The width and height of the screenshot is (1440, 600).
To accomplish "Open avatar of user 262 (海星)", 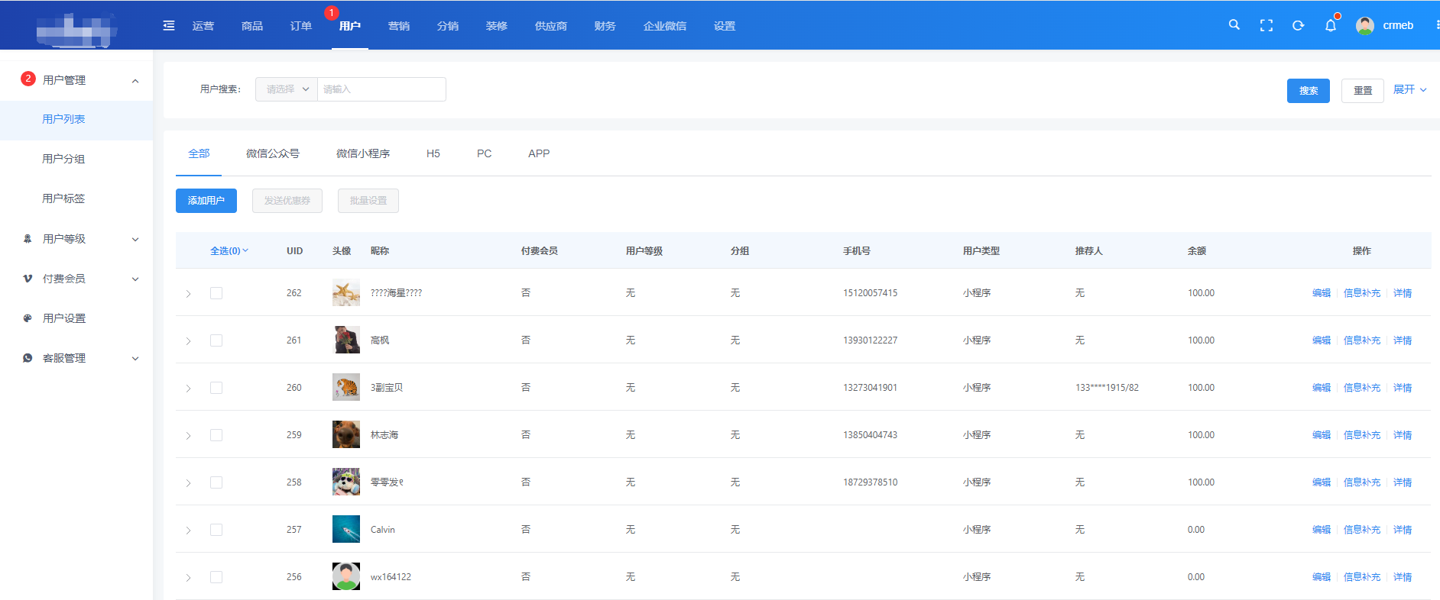I will (346, 292).
